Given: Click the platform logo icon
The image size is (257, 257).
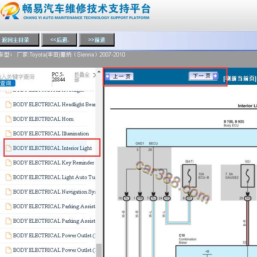Looking at the screenshot, I should click(10, 11).
